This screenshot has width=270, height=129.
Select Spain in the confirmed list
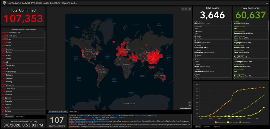(x=23, y=55)
